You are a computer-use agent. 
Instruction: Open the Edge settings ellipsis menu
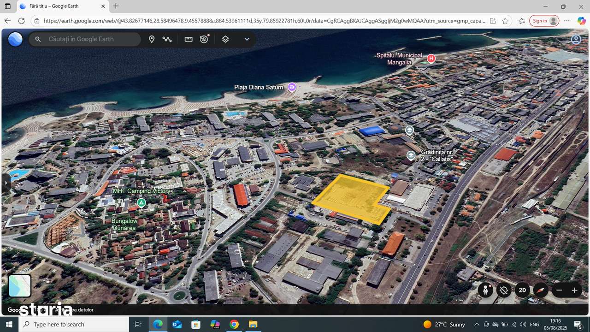[566, 21]
